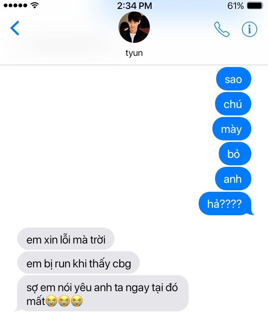Open conversation info via the i icon
The height and width of the screenshot is (318, 268).
click(x=249, y=29)
